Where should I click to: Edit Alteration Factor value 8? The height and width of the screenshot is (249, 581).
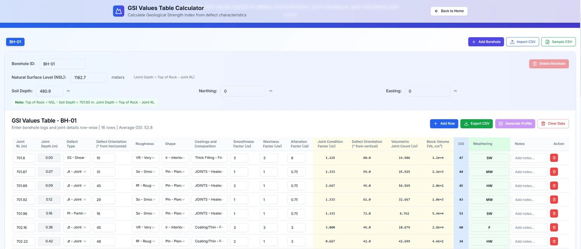[x=296, y=158]
